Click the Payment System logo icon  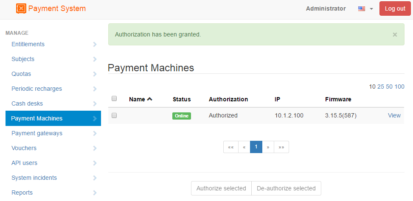click(21, 8)
